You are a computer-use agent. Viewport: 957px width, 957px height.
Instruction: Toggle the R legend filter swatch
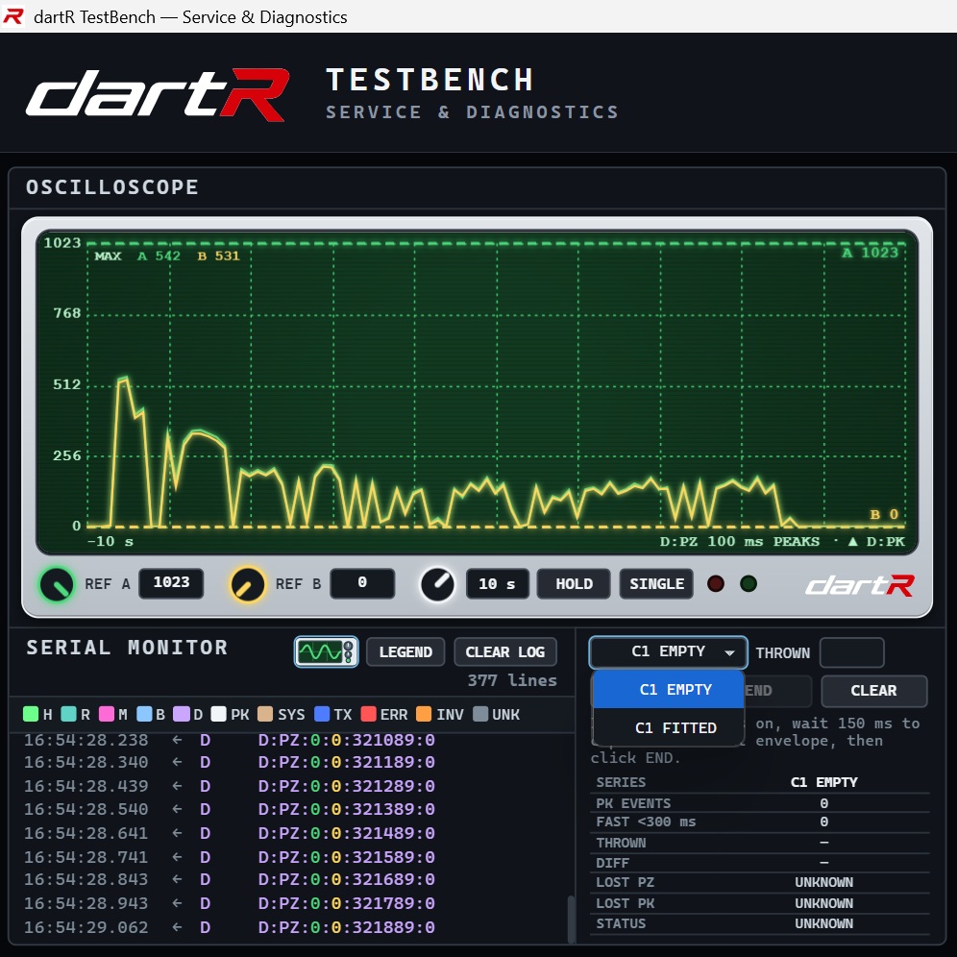pyautogui.click(x=68, y=714)
